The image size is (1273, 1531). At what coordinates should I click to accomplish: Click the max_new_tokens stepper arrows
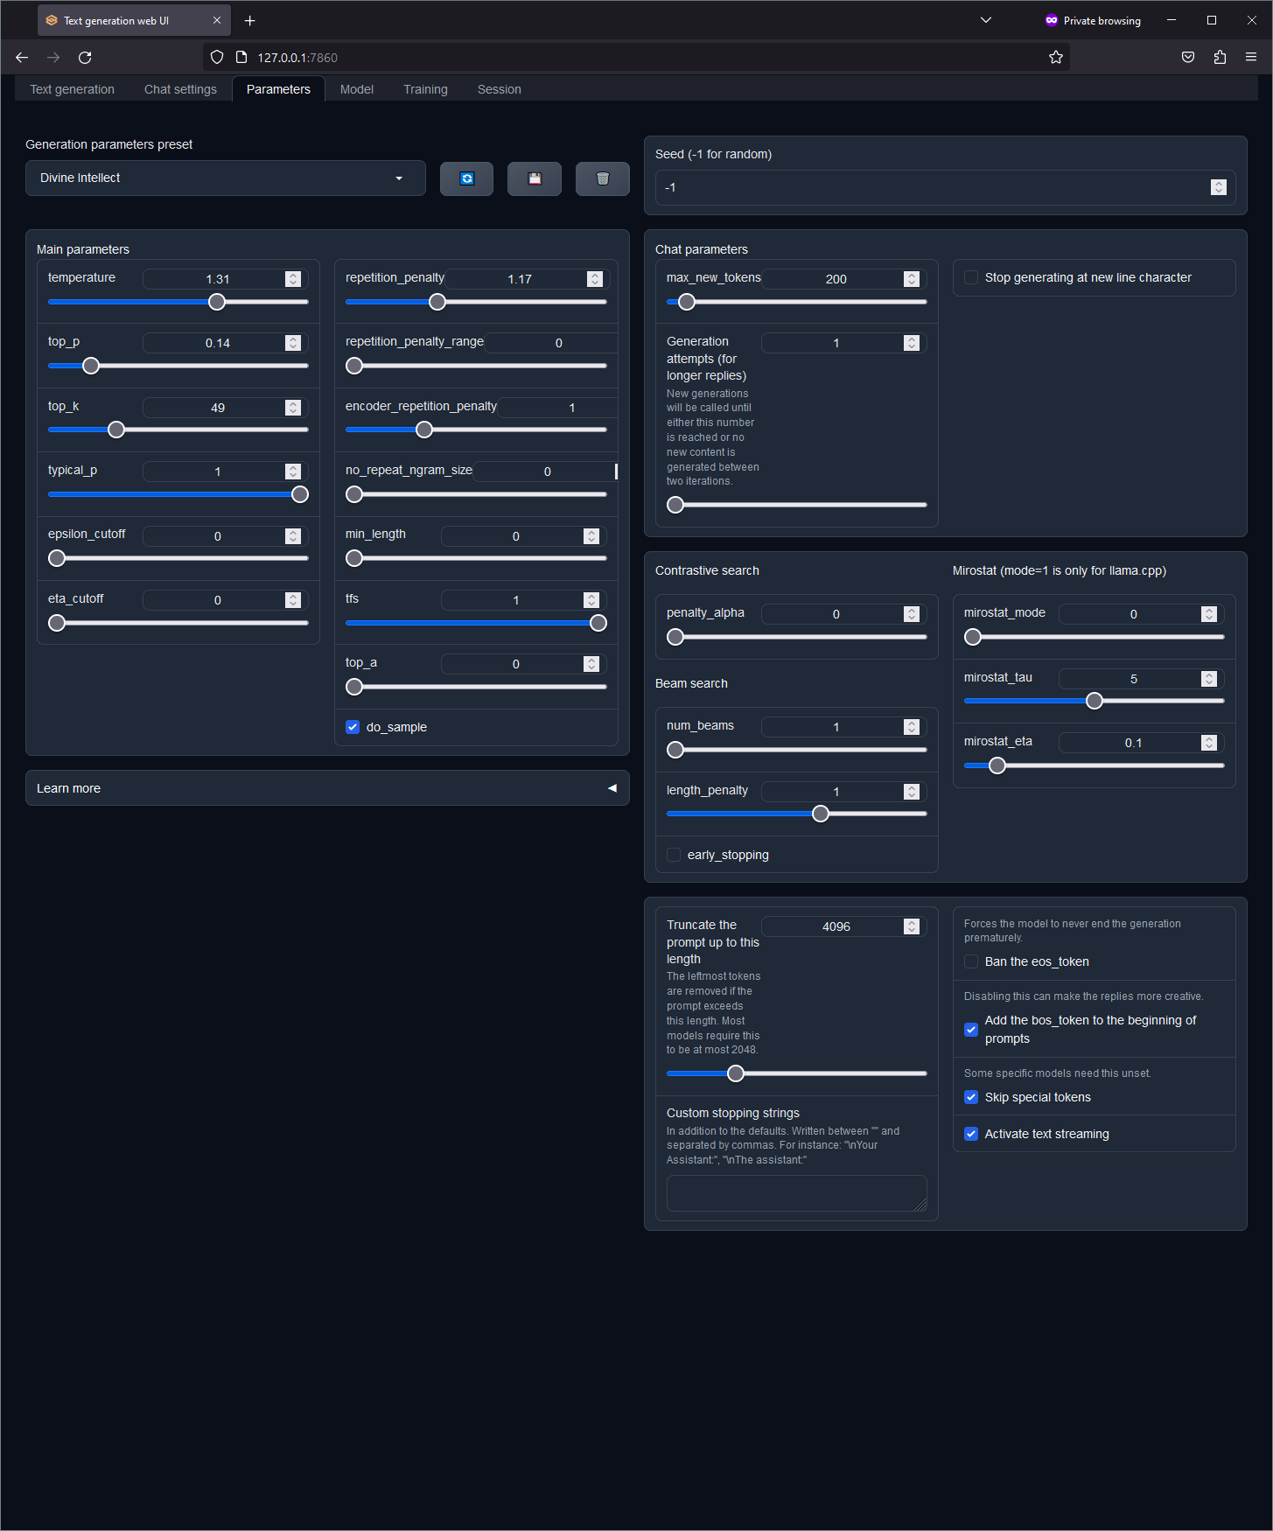tap(912, 279)
